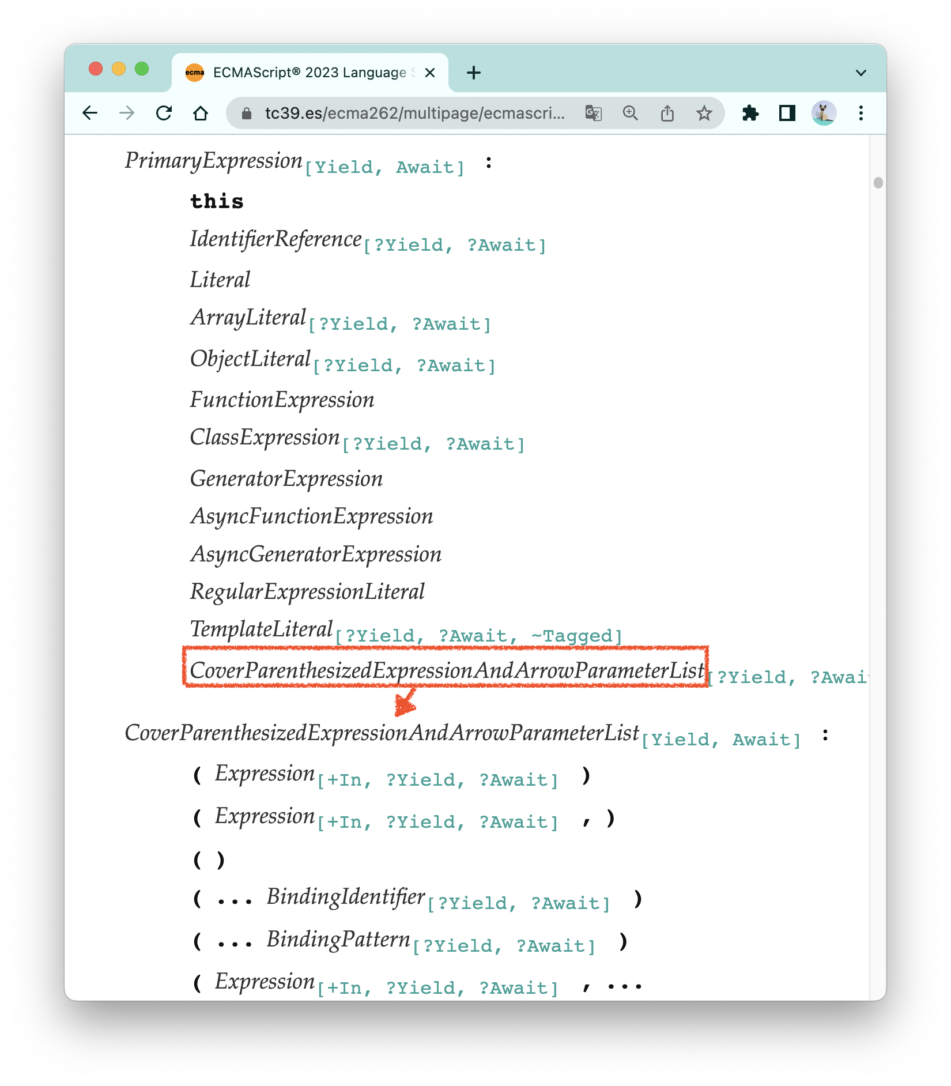This screenshot has height=1086, width=951.
Task: Bookmark this tab with the star
Action: 704,113
